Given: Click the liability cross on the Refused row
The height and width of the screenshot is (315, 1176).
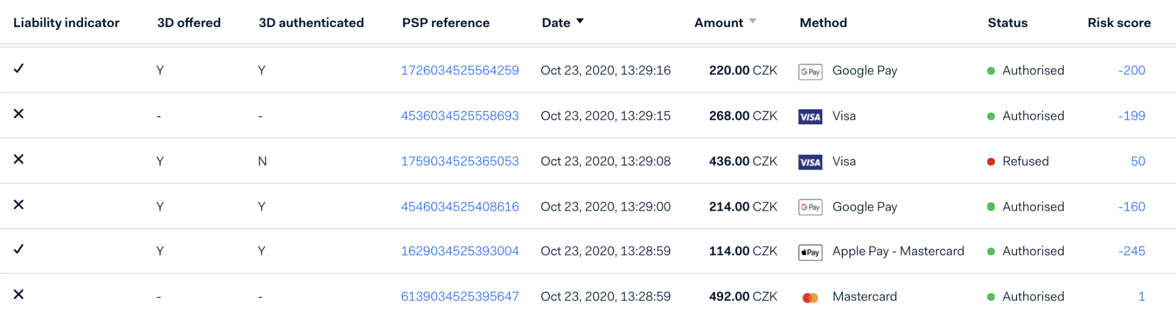Looking at the screenshot, I should (x=19, y=159).
